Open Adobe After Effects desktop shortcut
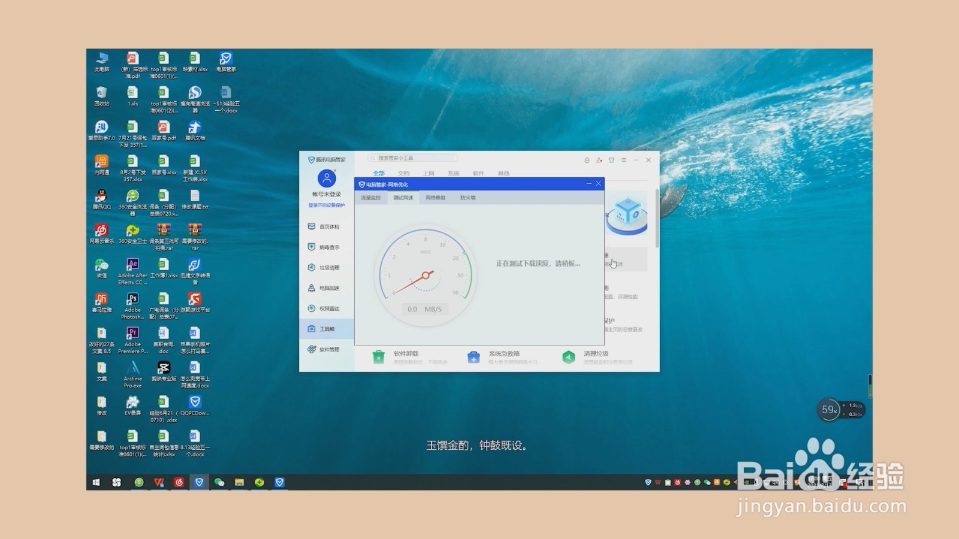959x539 pixels. (x=132, y=271)
